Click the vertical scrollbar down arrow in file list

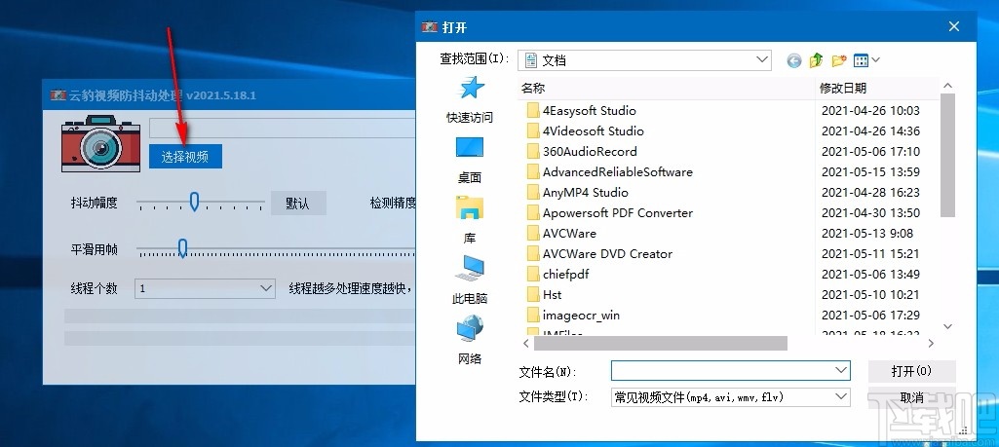coord(947,326)
